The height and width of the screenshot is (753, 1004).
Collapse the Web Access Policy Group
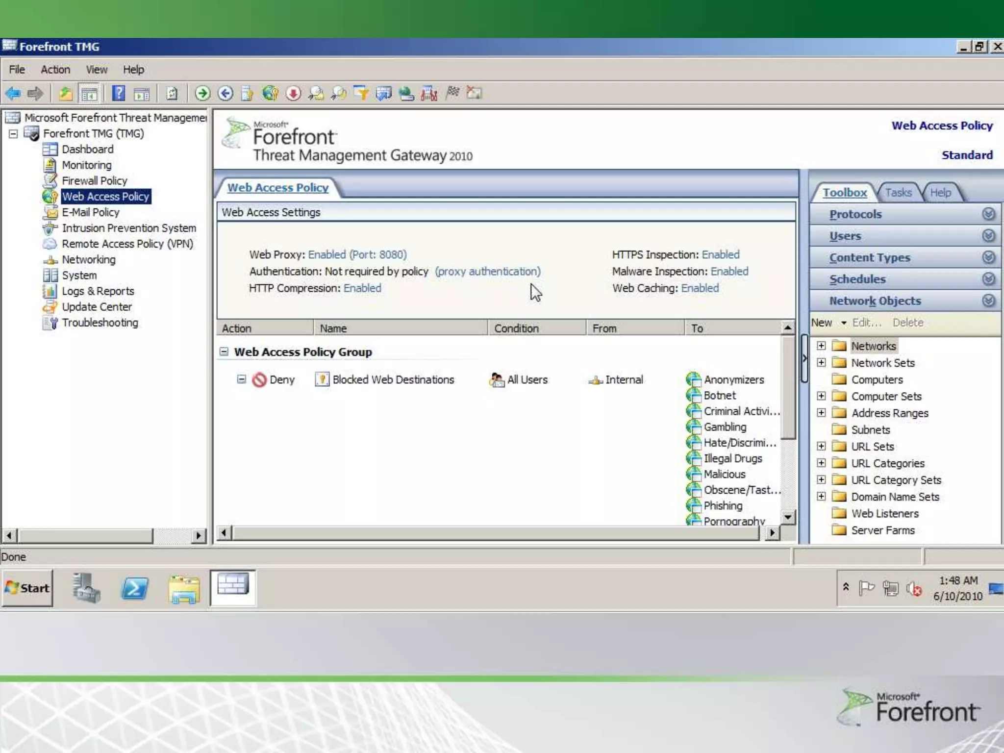point(224,351)
